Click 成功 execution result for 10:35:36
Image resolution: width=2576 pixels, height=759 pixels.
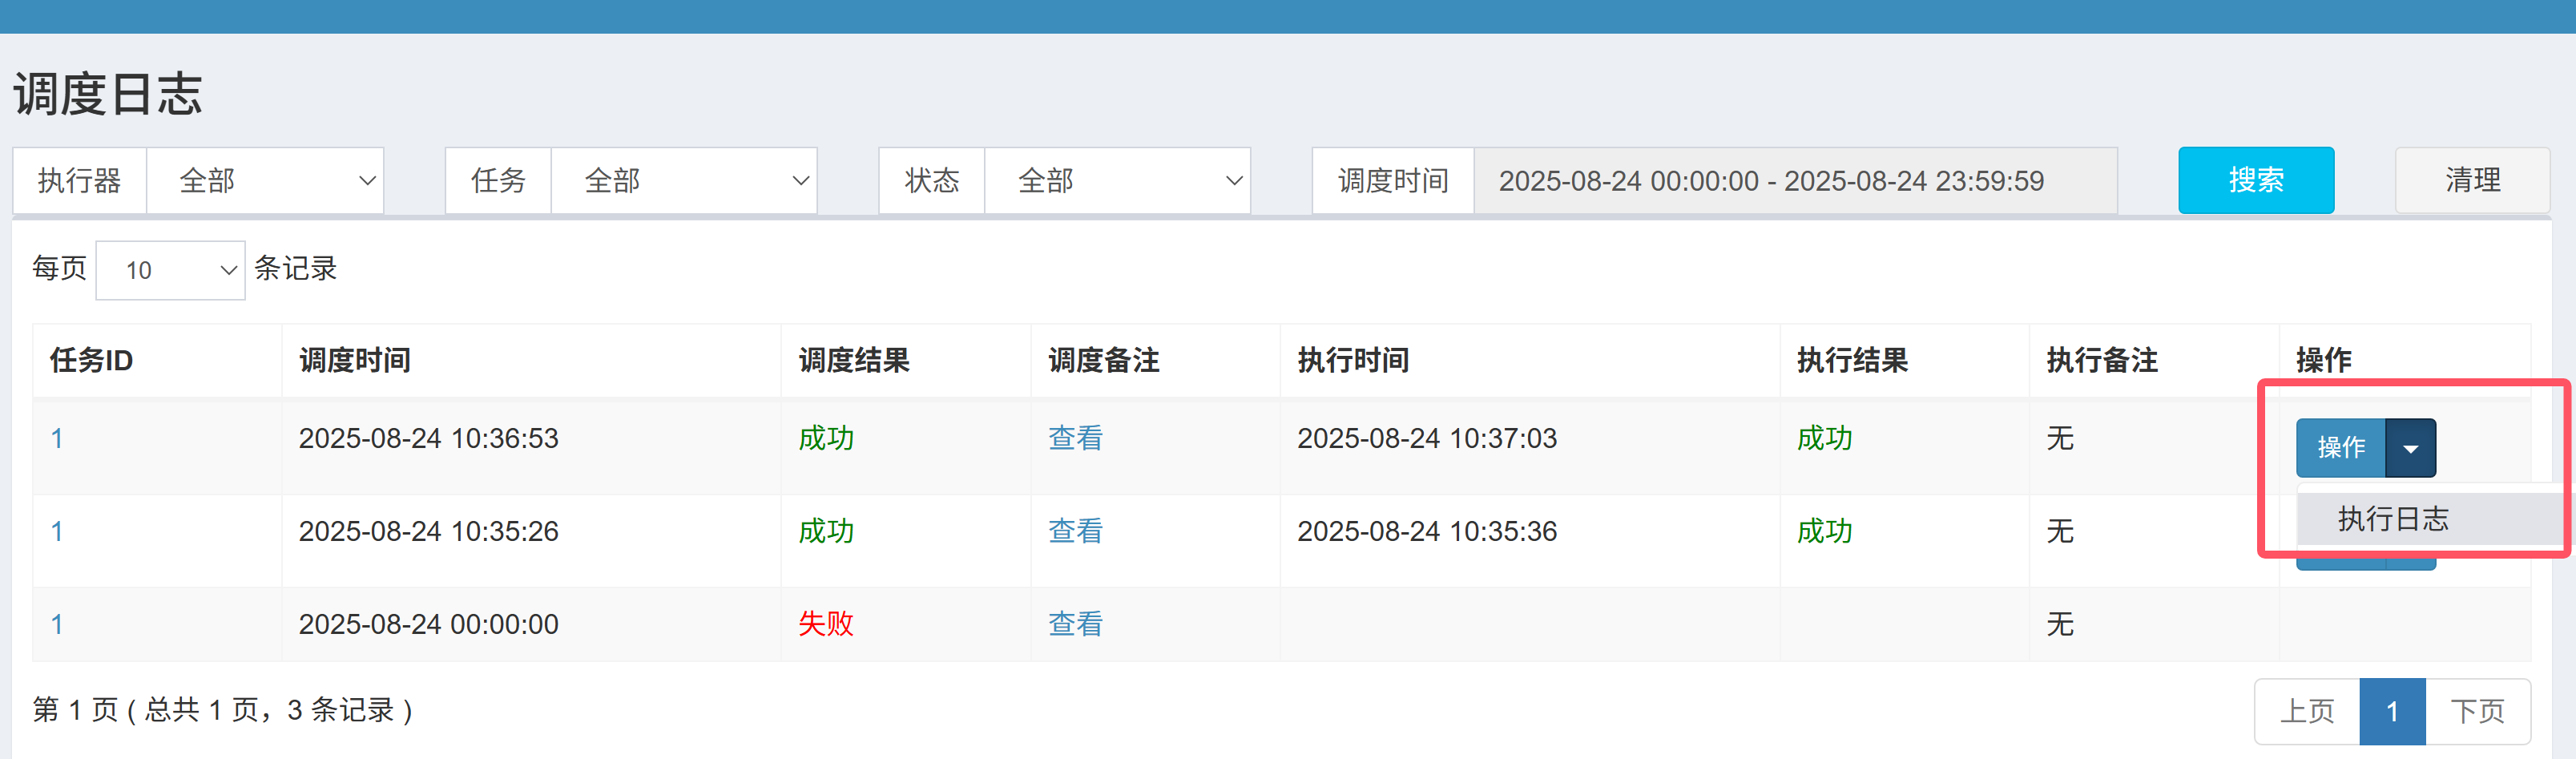tap(1824, 532)
